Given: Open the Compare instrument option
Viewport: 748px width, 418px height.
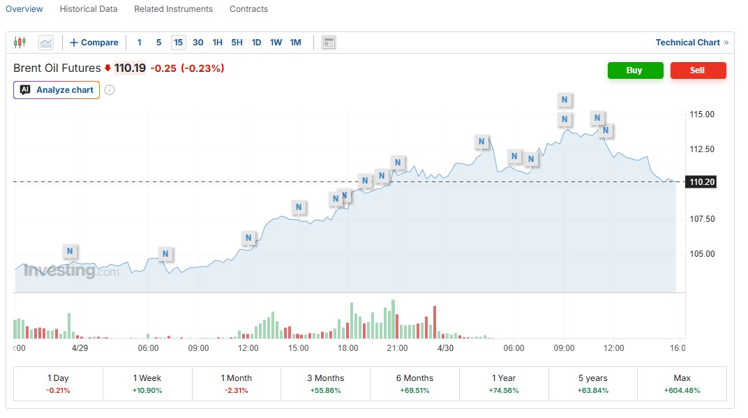Looking at the screenshot, I should (94, 43).
